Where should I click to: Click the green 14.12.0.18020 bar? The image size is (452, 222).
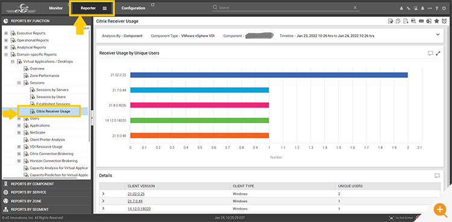199,121
